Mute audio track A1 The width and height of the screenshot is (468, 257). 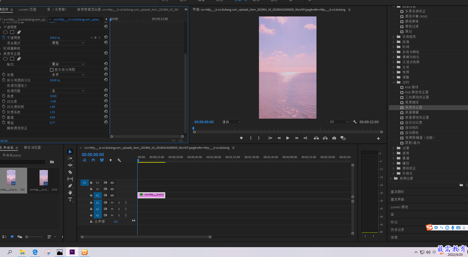click(112, 203)
